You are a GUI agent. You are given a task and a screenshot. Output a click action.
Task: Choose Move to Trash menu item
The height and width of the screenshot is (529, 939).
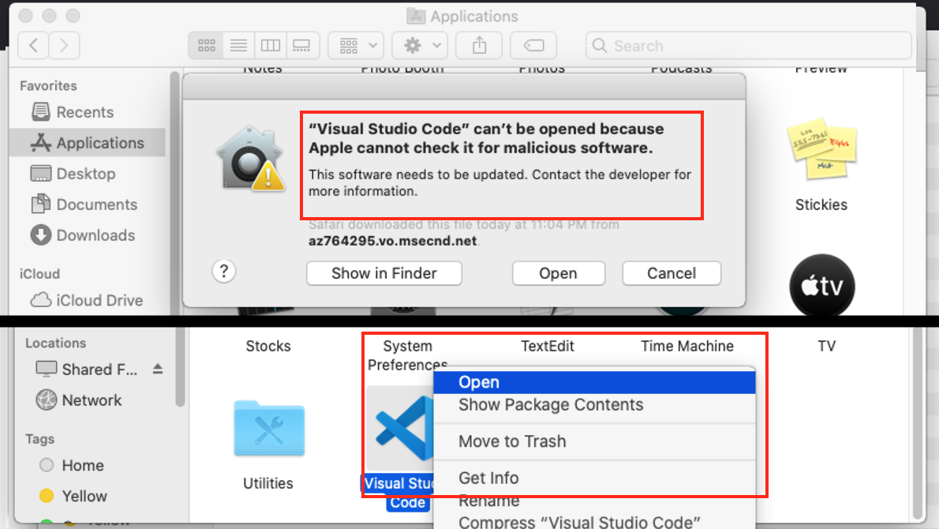pyautogui.click(x=594, y=441)
